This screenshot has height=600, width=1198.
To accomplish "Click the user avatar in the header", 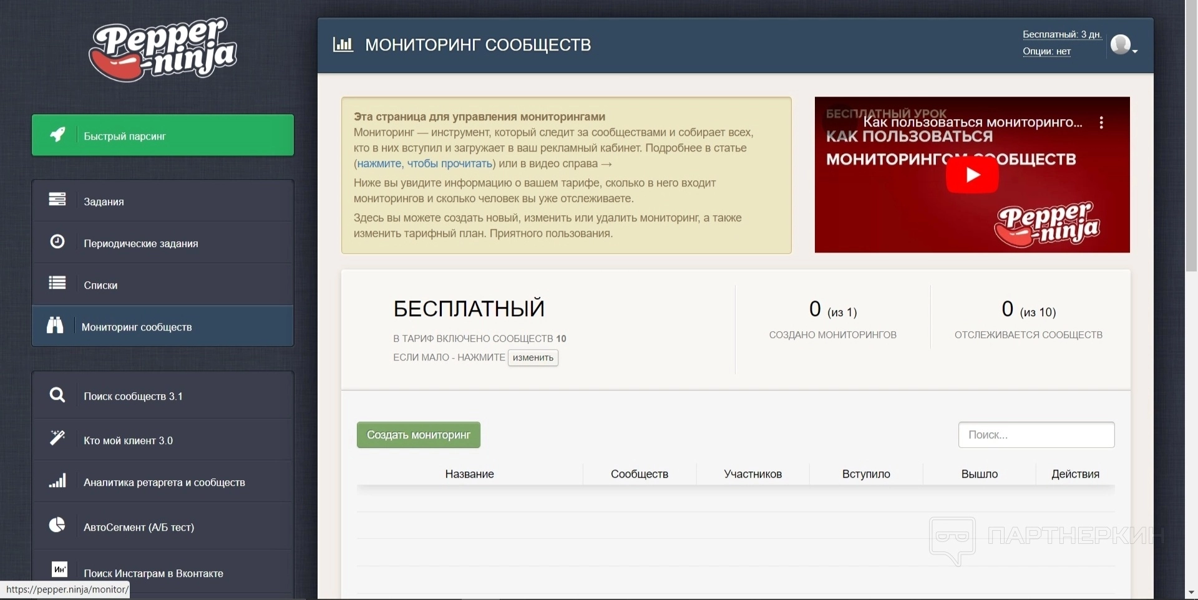I will (1121, 44).
